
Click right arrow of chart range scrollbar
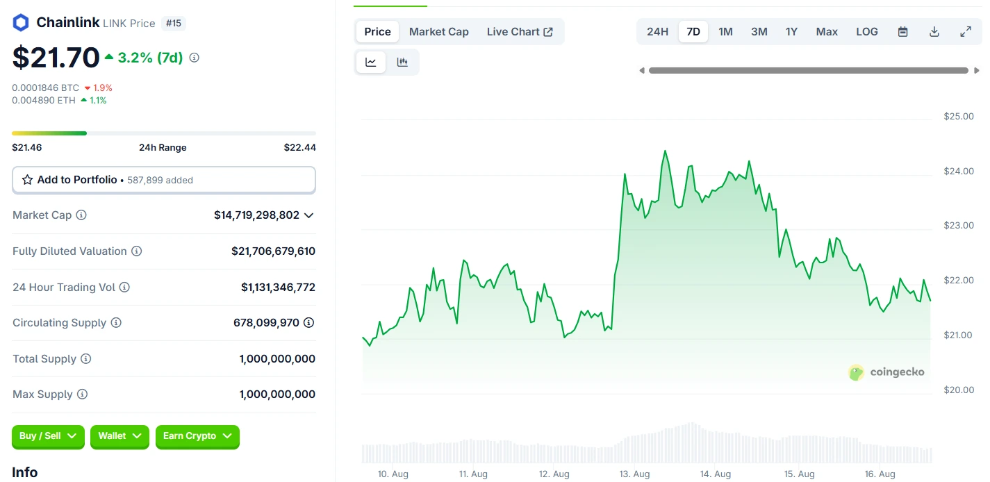point(977,71)
